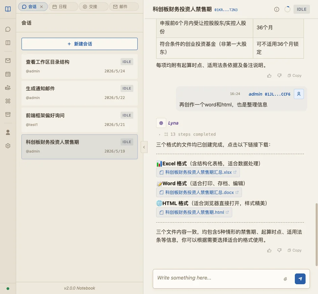Click the 36个月 table cell

click(x=278, y=28)
